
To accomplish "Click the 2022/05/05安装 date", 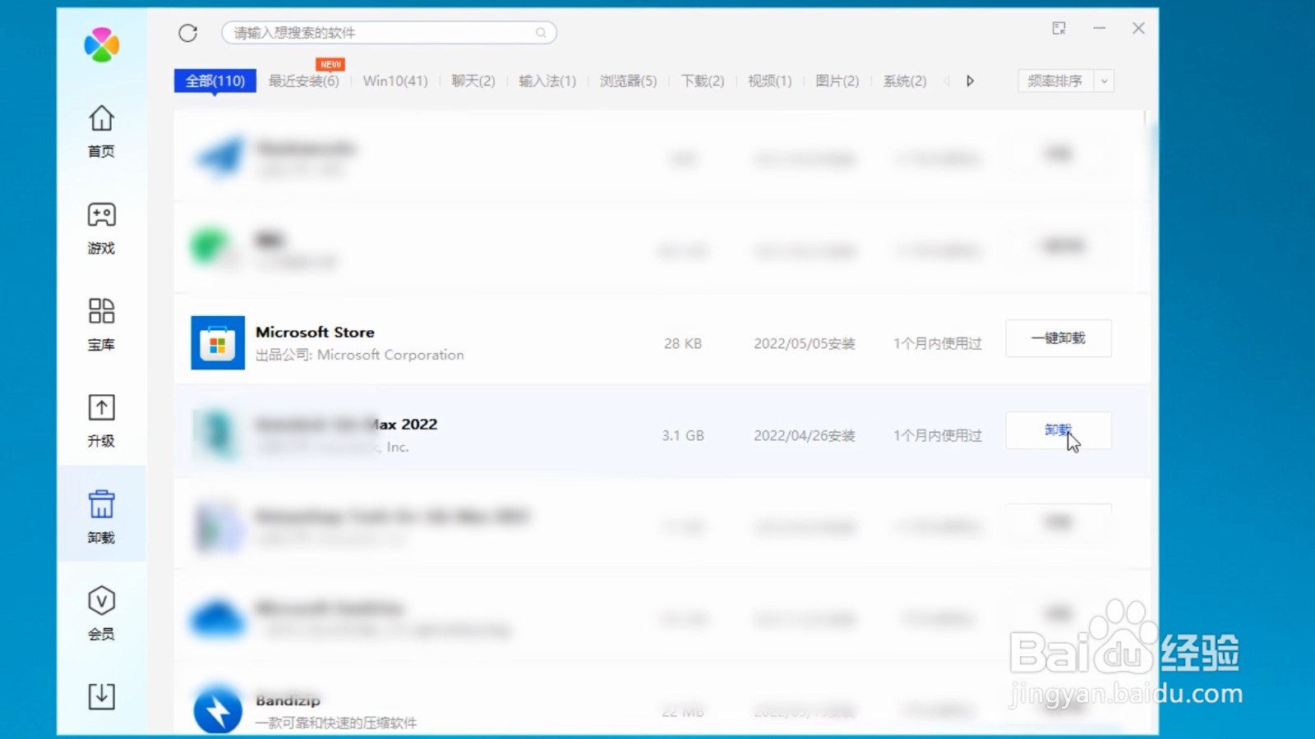I will point(805,343).
